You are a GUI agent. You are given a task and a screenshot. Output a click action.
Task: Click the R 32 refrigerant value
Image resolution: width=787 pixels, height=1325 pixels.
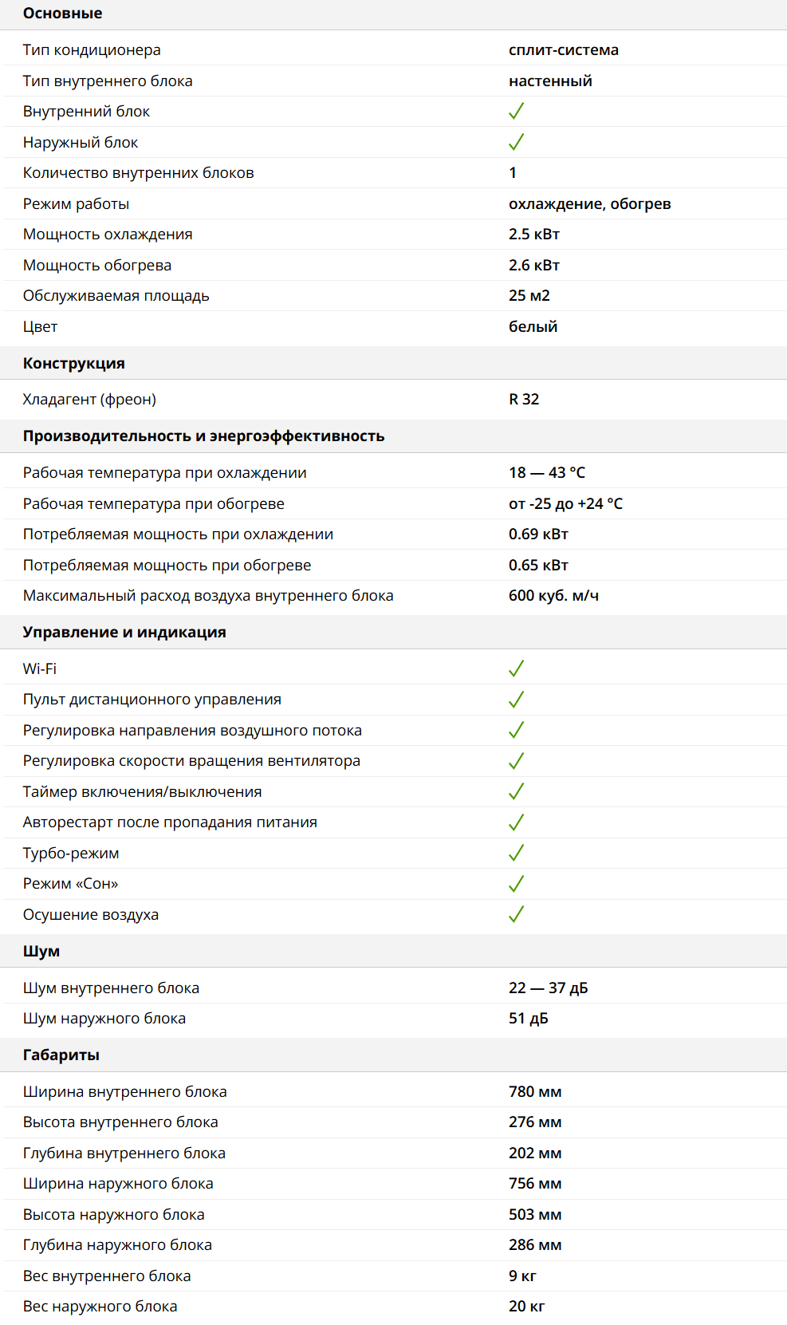click(x=524, y=400)
